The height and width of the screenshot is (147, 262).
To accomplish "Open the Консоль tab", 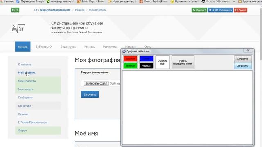I will (x=90, y=47).
